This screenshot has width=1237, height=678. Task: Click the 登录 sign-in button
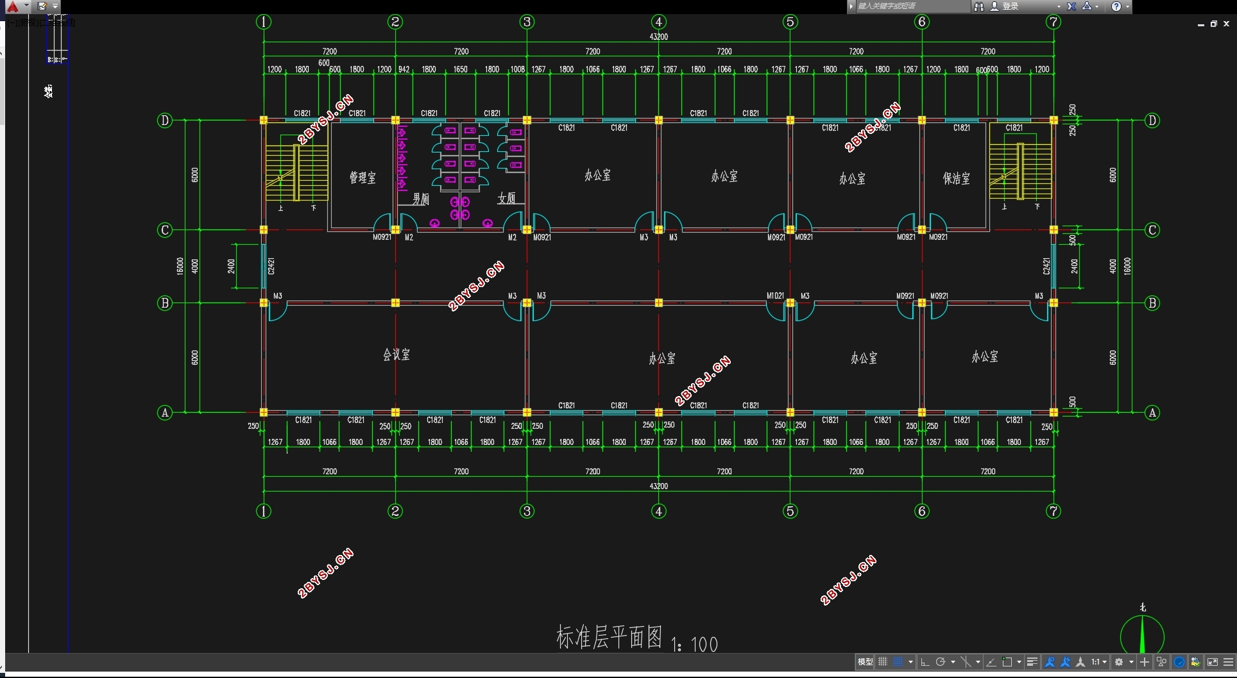pyautogui.click(x=1005, y=6)
